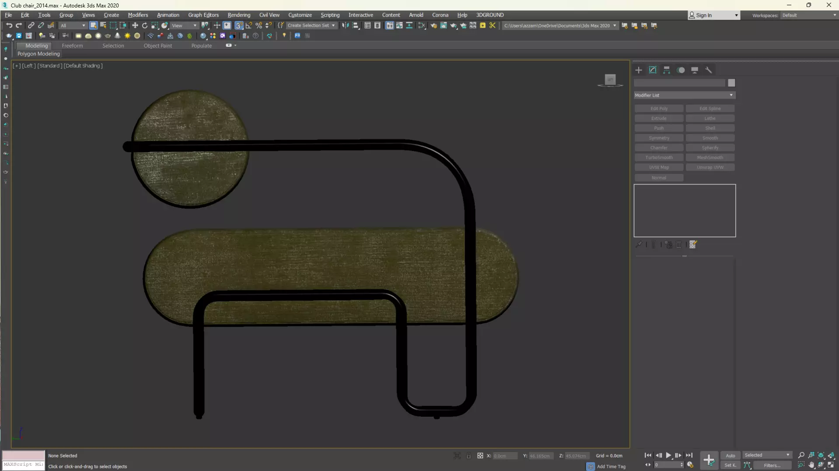The height and width of the screenshot is (471, 839).
Task: Open Select by Name list icon
Action: point(103,25)
